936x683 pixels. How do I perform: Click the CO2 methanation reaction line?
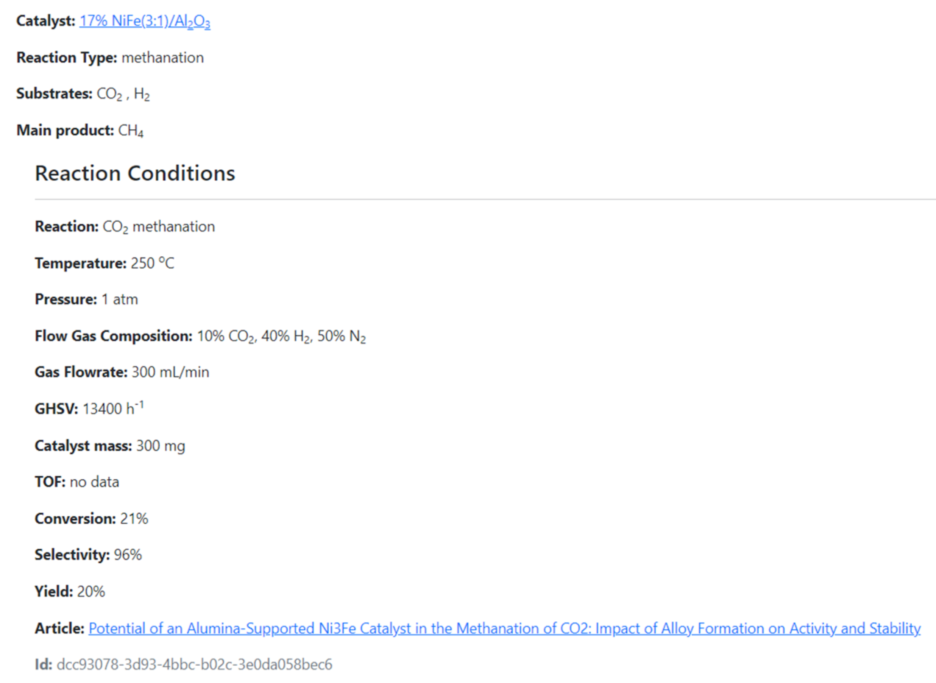point(158,226)
